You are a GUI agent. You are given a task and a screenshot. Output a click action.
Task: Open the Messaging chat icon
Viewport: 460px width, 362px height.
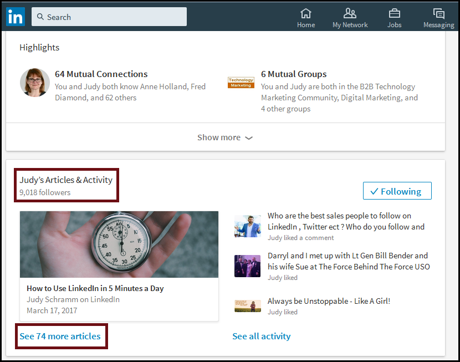[438, 13]
